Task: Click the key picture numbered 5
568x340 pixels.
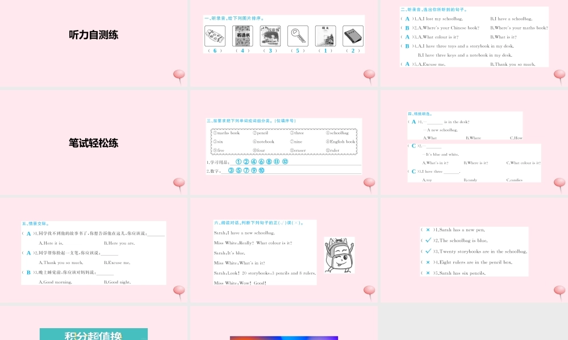Action: [x=298, y=36]
